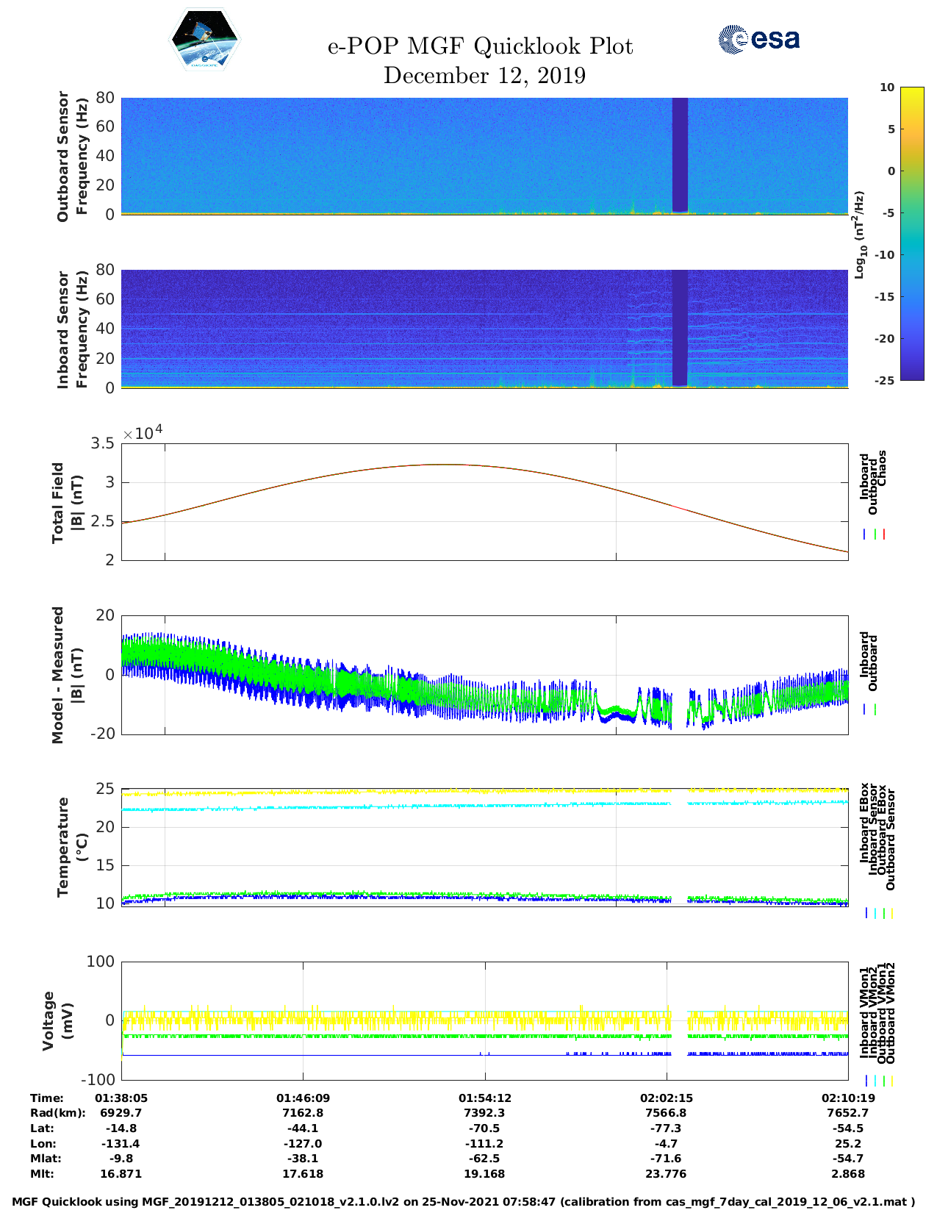The image size is (937, 1213).
Task: Click the ESA logo
Action: [x=758, y=39]
